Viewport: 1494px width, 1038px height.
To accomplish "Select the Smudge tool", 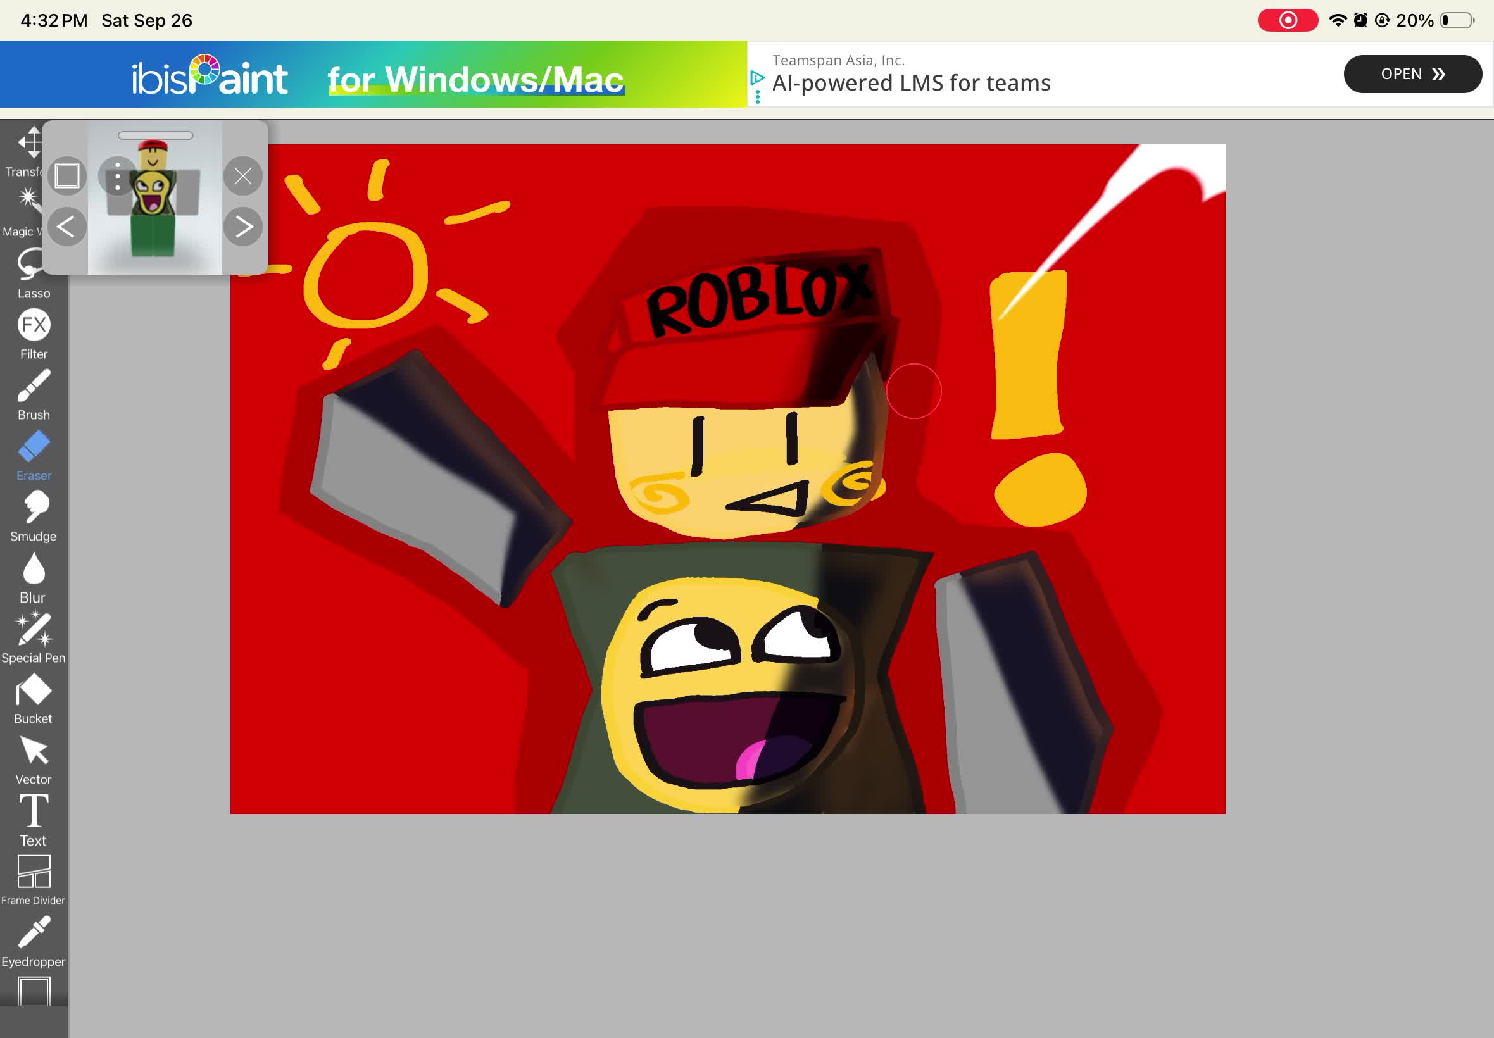I will point(34,516).
